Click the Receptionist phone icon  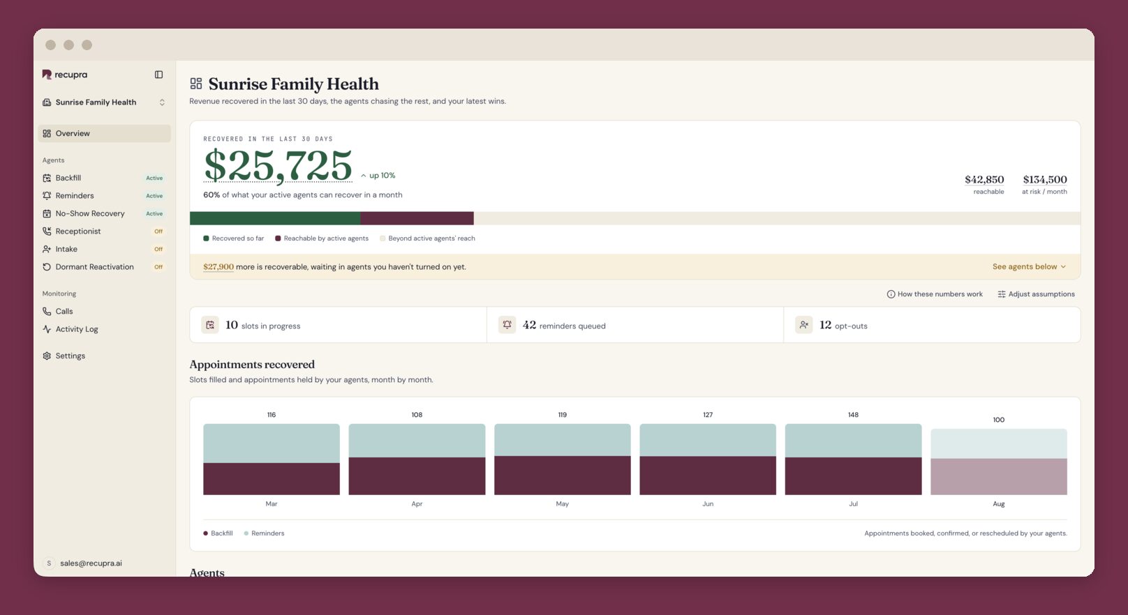(47, 231)
